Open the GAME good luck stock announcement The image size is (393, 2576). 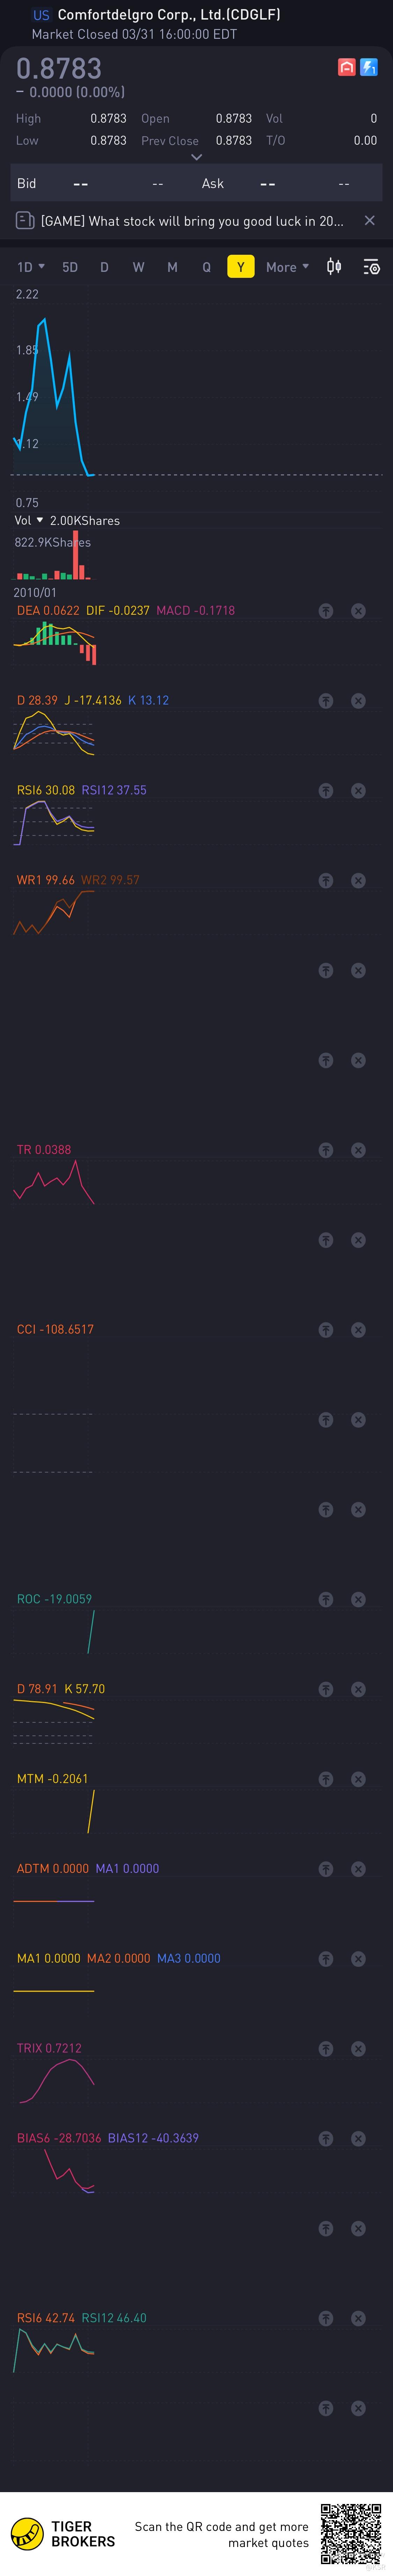[x=190, y=221]
